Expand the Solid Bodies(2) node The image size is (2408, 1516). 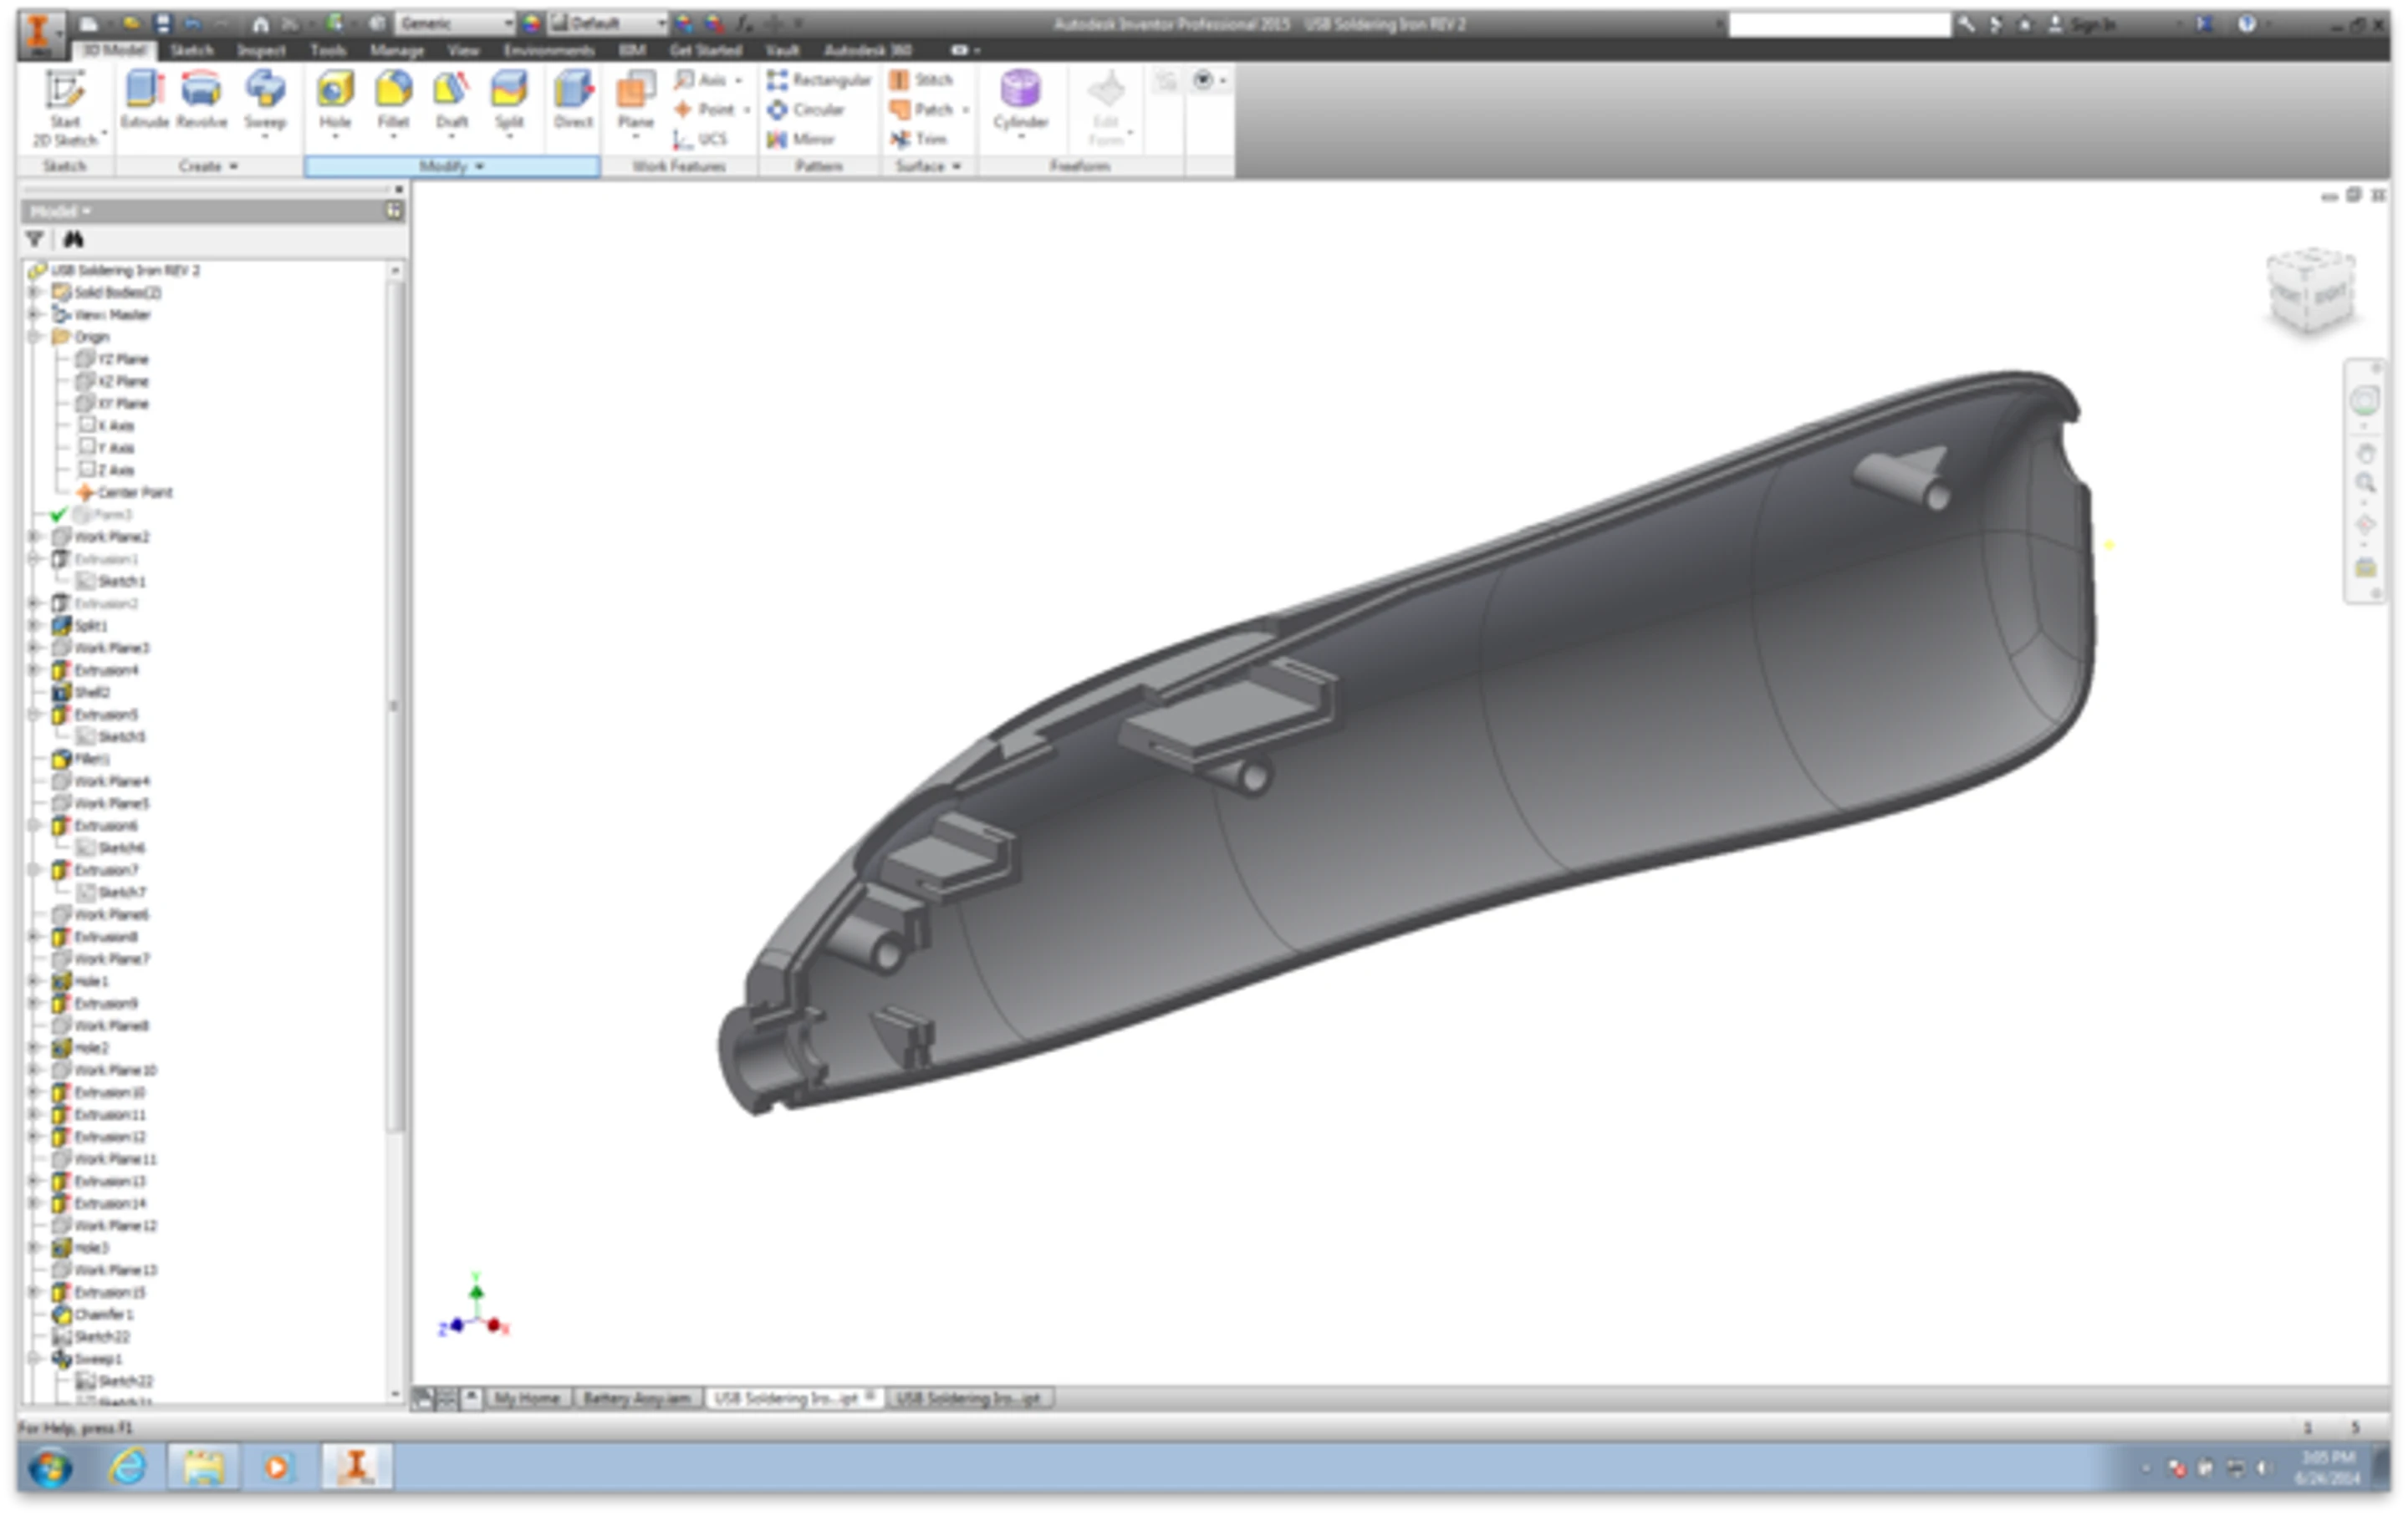(34, 292)
